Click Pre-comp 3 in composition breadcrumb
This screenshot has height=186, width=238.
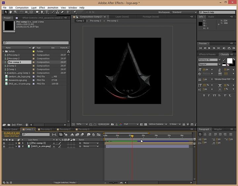[96, 21]
